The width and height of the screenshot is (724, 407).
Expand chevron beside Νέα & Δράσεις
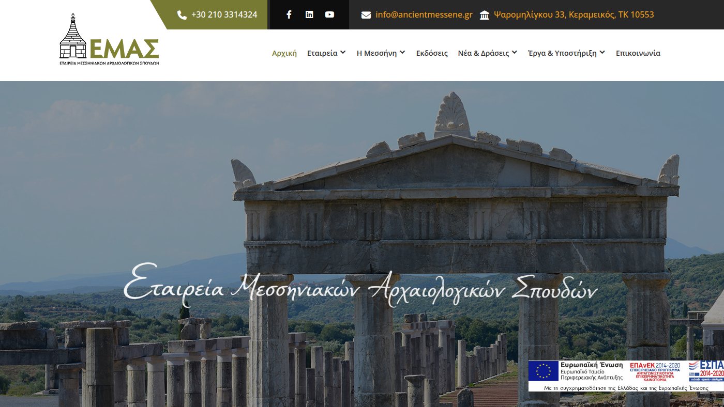point(515,53)
